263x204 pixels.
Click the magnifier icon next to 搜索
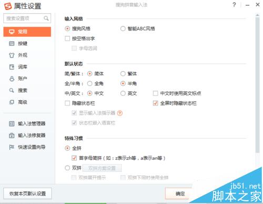click(12, 90)
